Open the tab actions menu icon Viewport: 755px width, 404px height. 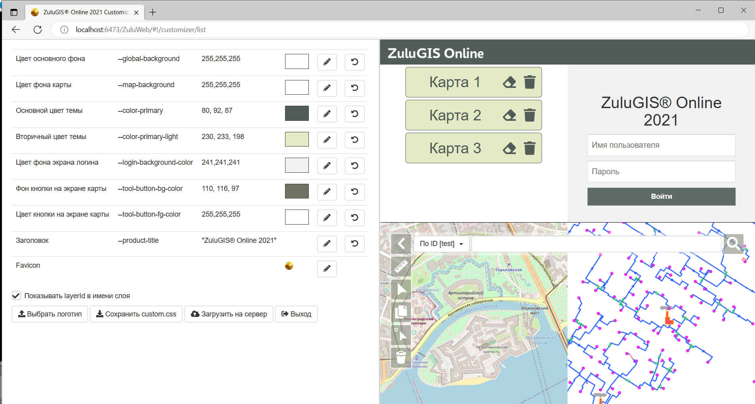(x=14, y=12)
